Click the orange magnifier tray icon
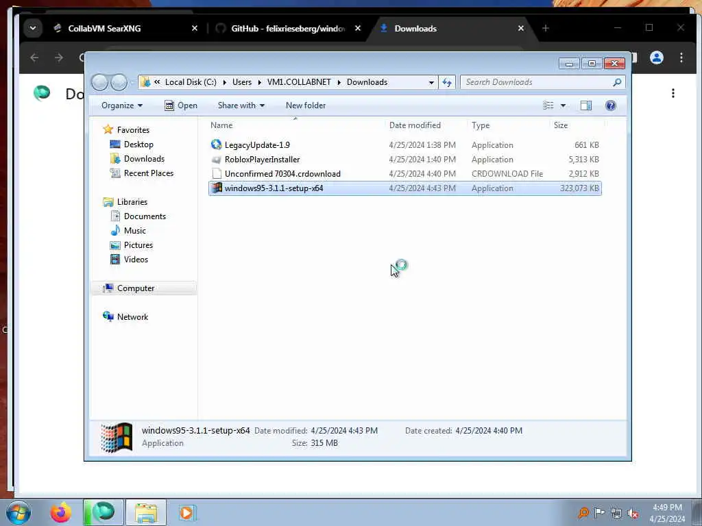The width and height of the screenshot is (702, 526). click(583, 513)
